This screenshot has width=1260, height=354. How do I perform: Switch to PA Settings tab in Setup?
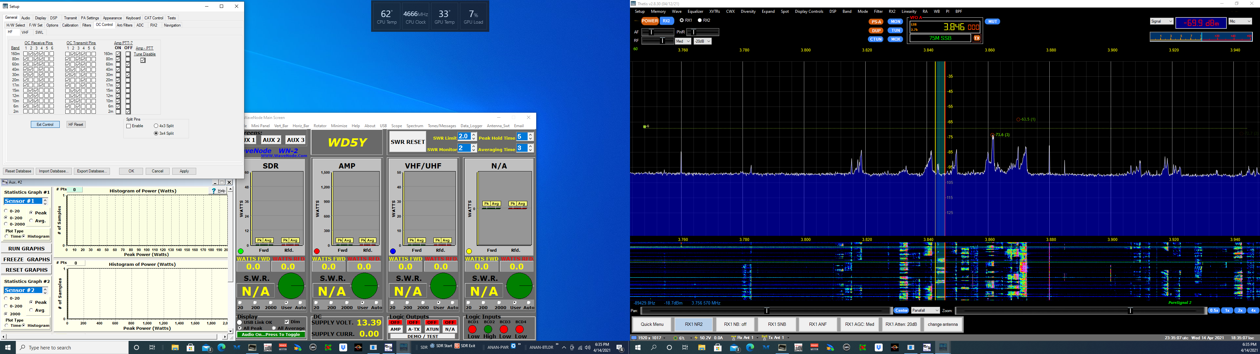tap(90, 18)
